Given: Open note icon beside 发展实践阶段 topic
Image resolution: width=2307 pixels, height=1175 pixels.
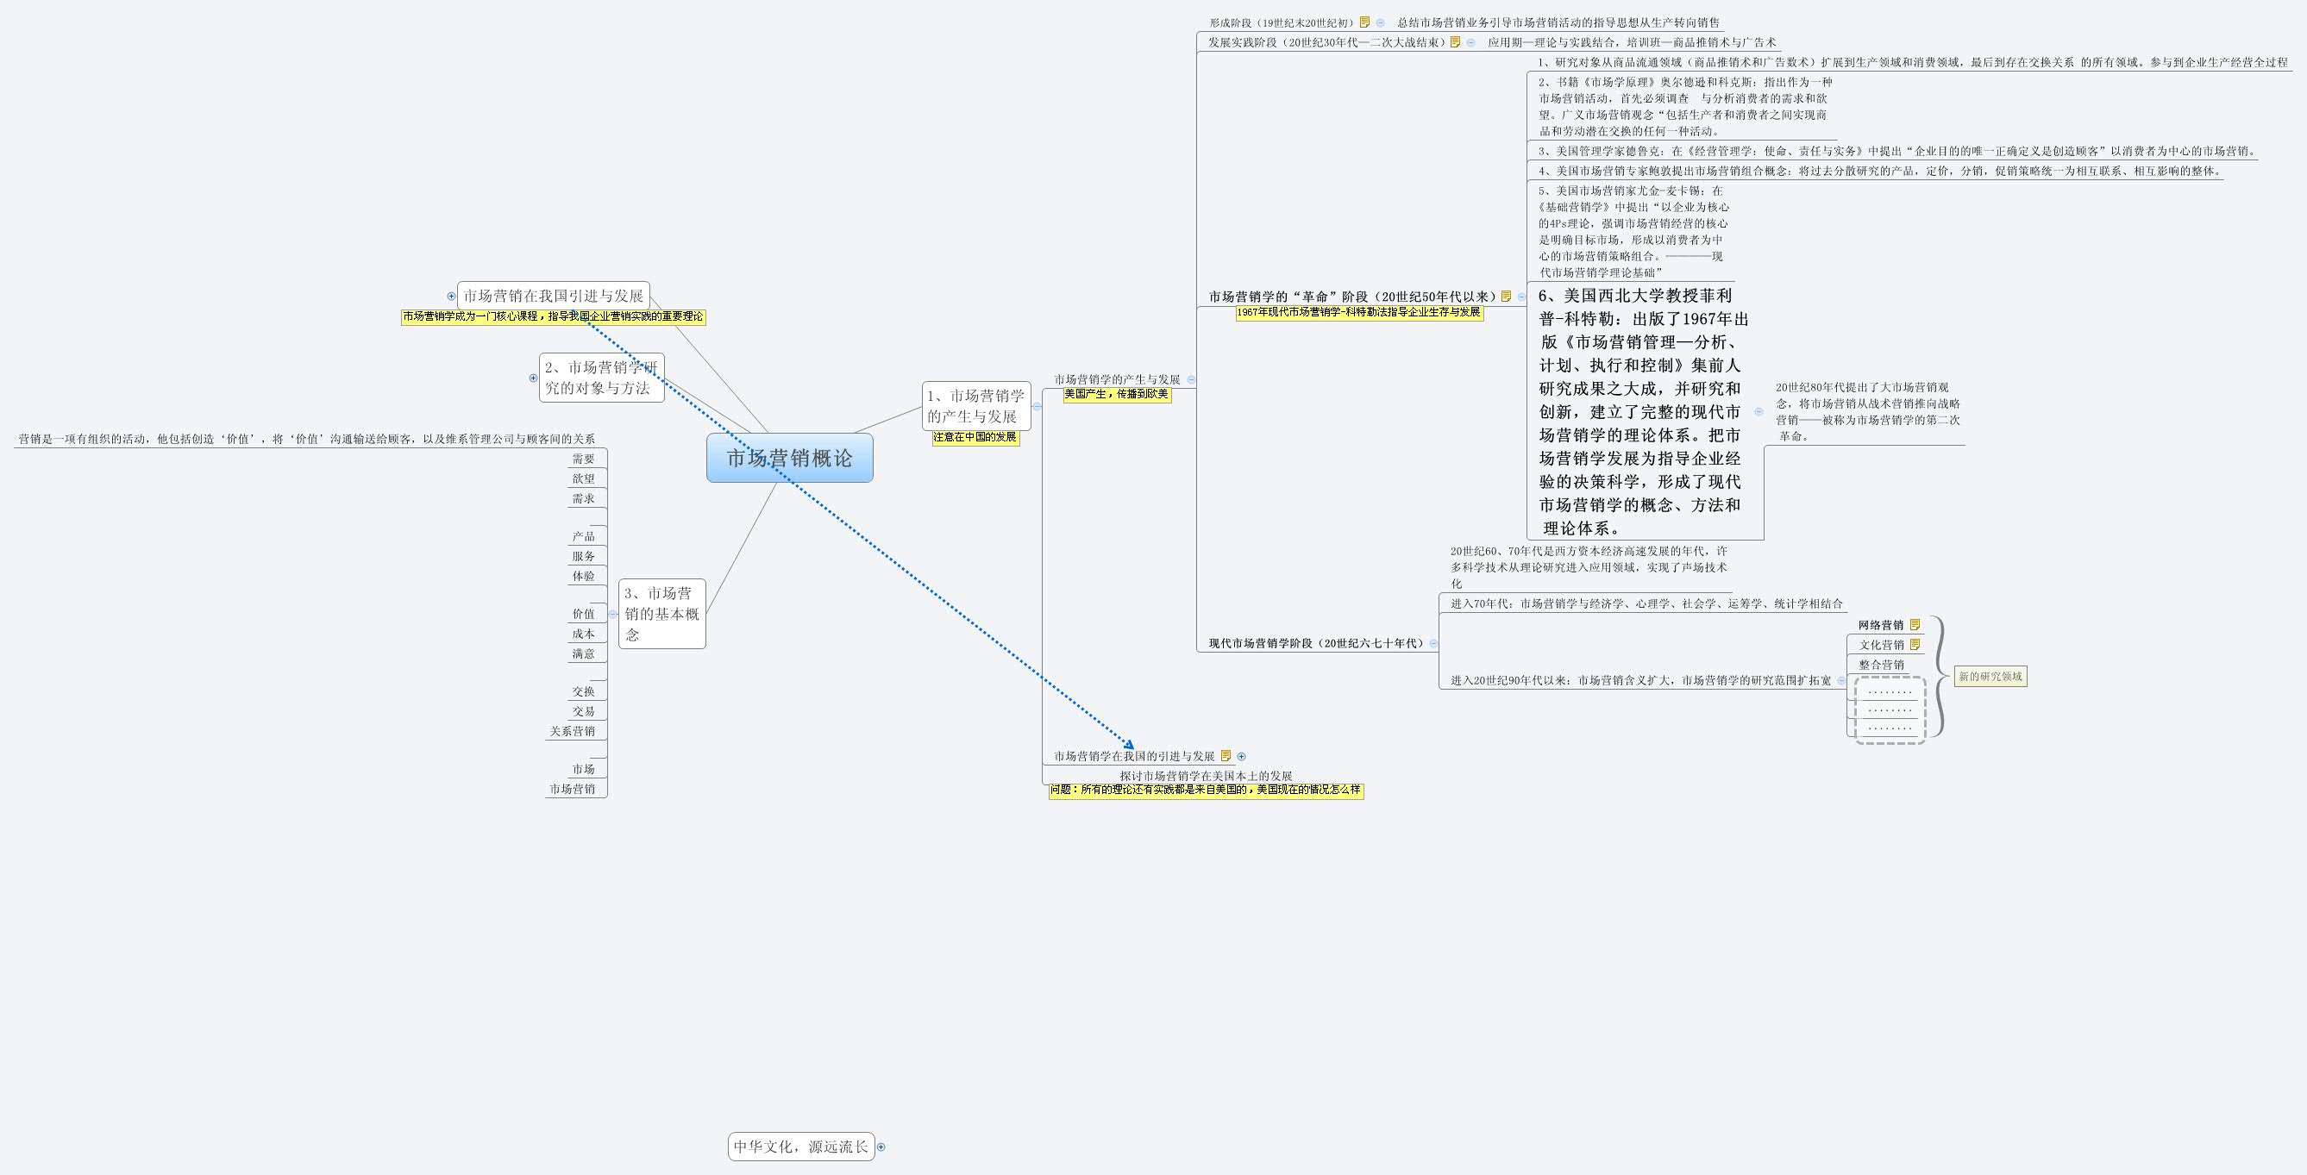Looking at the screenshot, I should point(1455,42).
